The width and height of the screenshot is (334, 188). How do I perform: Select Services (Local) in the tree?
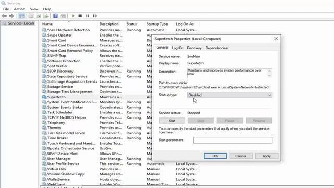pos(21,23)
